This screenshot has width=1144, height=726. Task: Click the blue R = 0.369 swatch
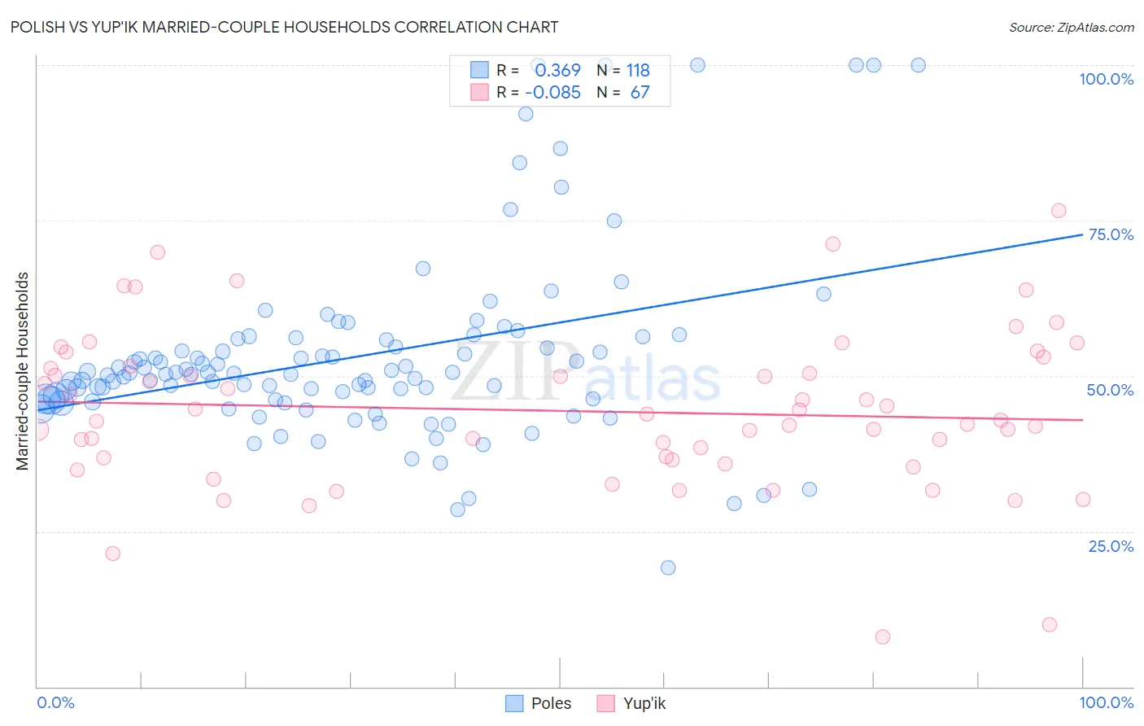[480, 70]
